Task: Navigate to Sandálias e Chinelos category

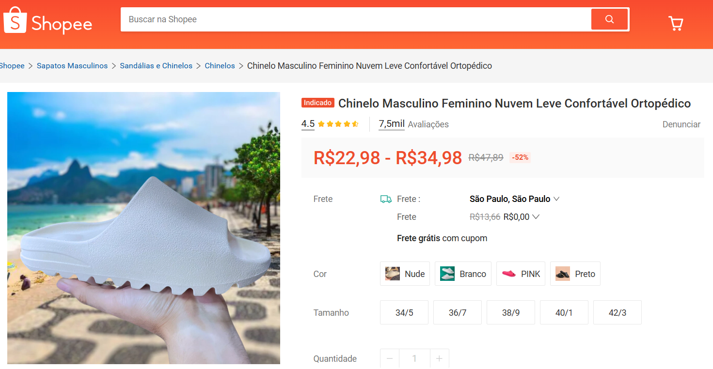Action: pyautogui.click(x=156, y=65)
